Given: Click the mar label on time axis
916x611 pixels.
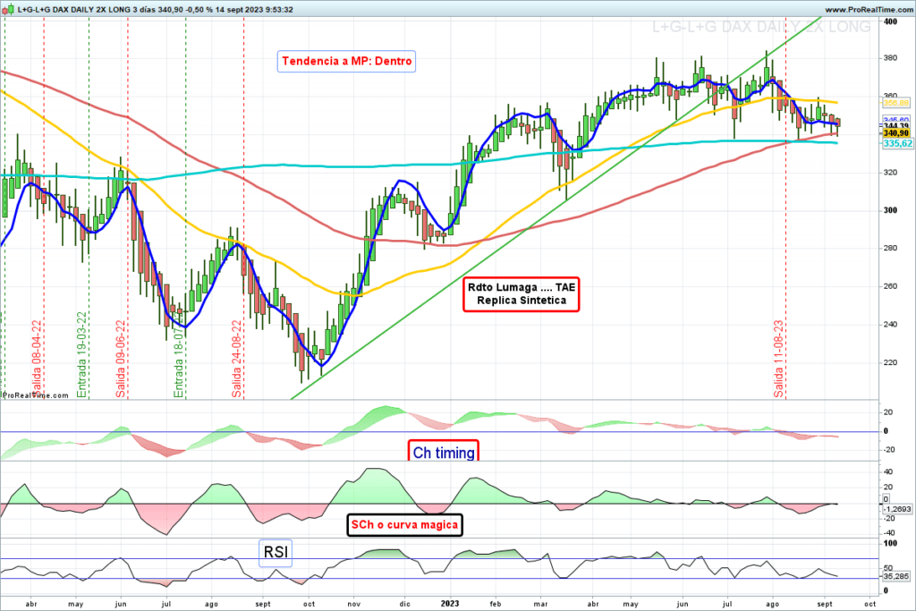Looking at the screenshot, I should 540,604.
